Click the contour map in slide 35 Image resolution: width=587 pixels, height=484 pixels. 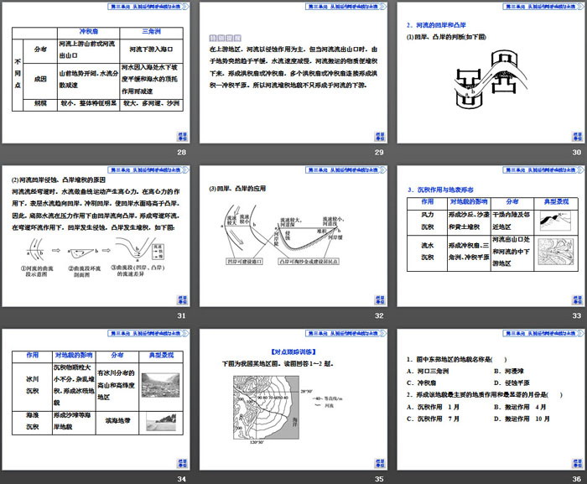266,408
